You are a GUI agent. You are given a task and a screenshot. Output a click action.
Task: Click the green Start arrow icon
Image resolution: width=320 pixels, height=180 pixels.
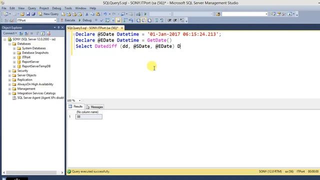click(x=145, y=14)
